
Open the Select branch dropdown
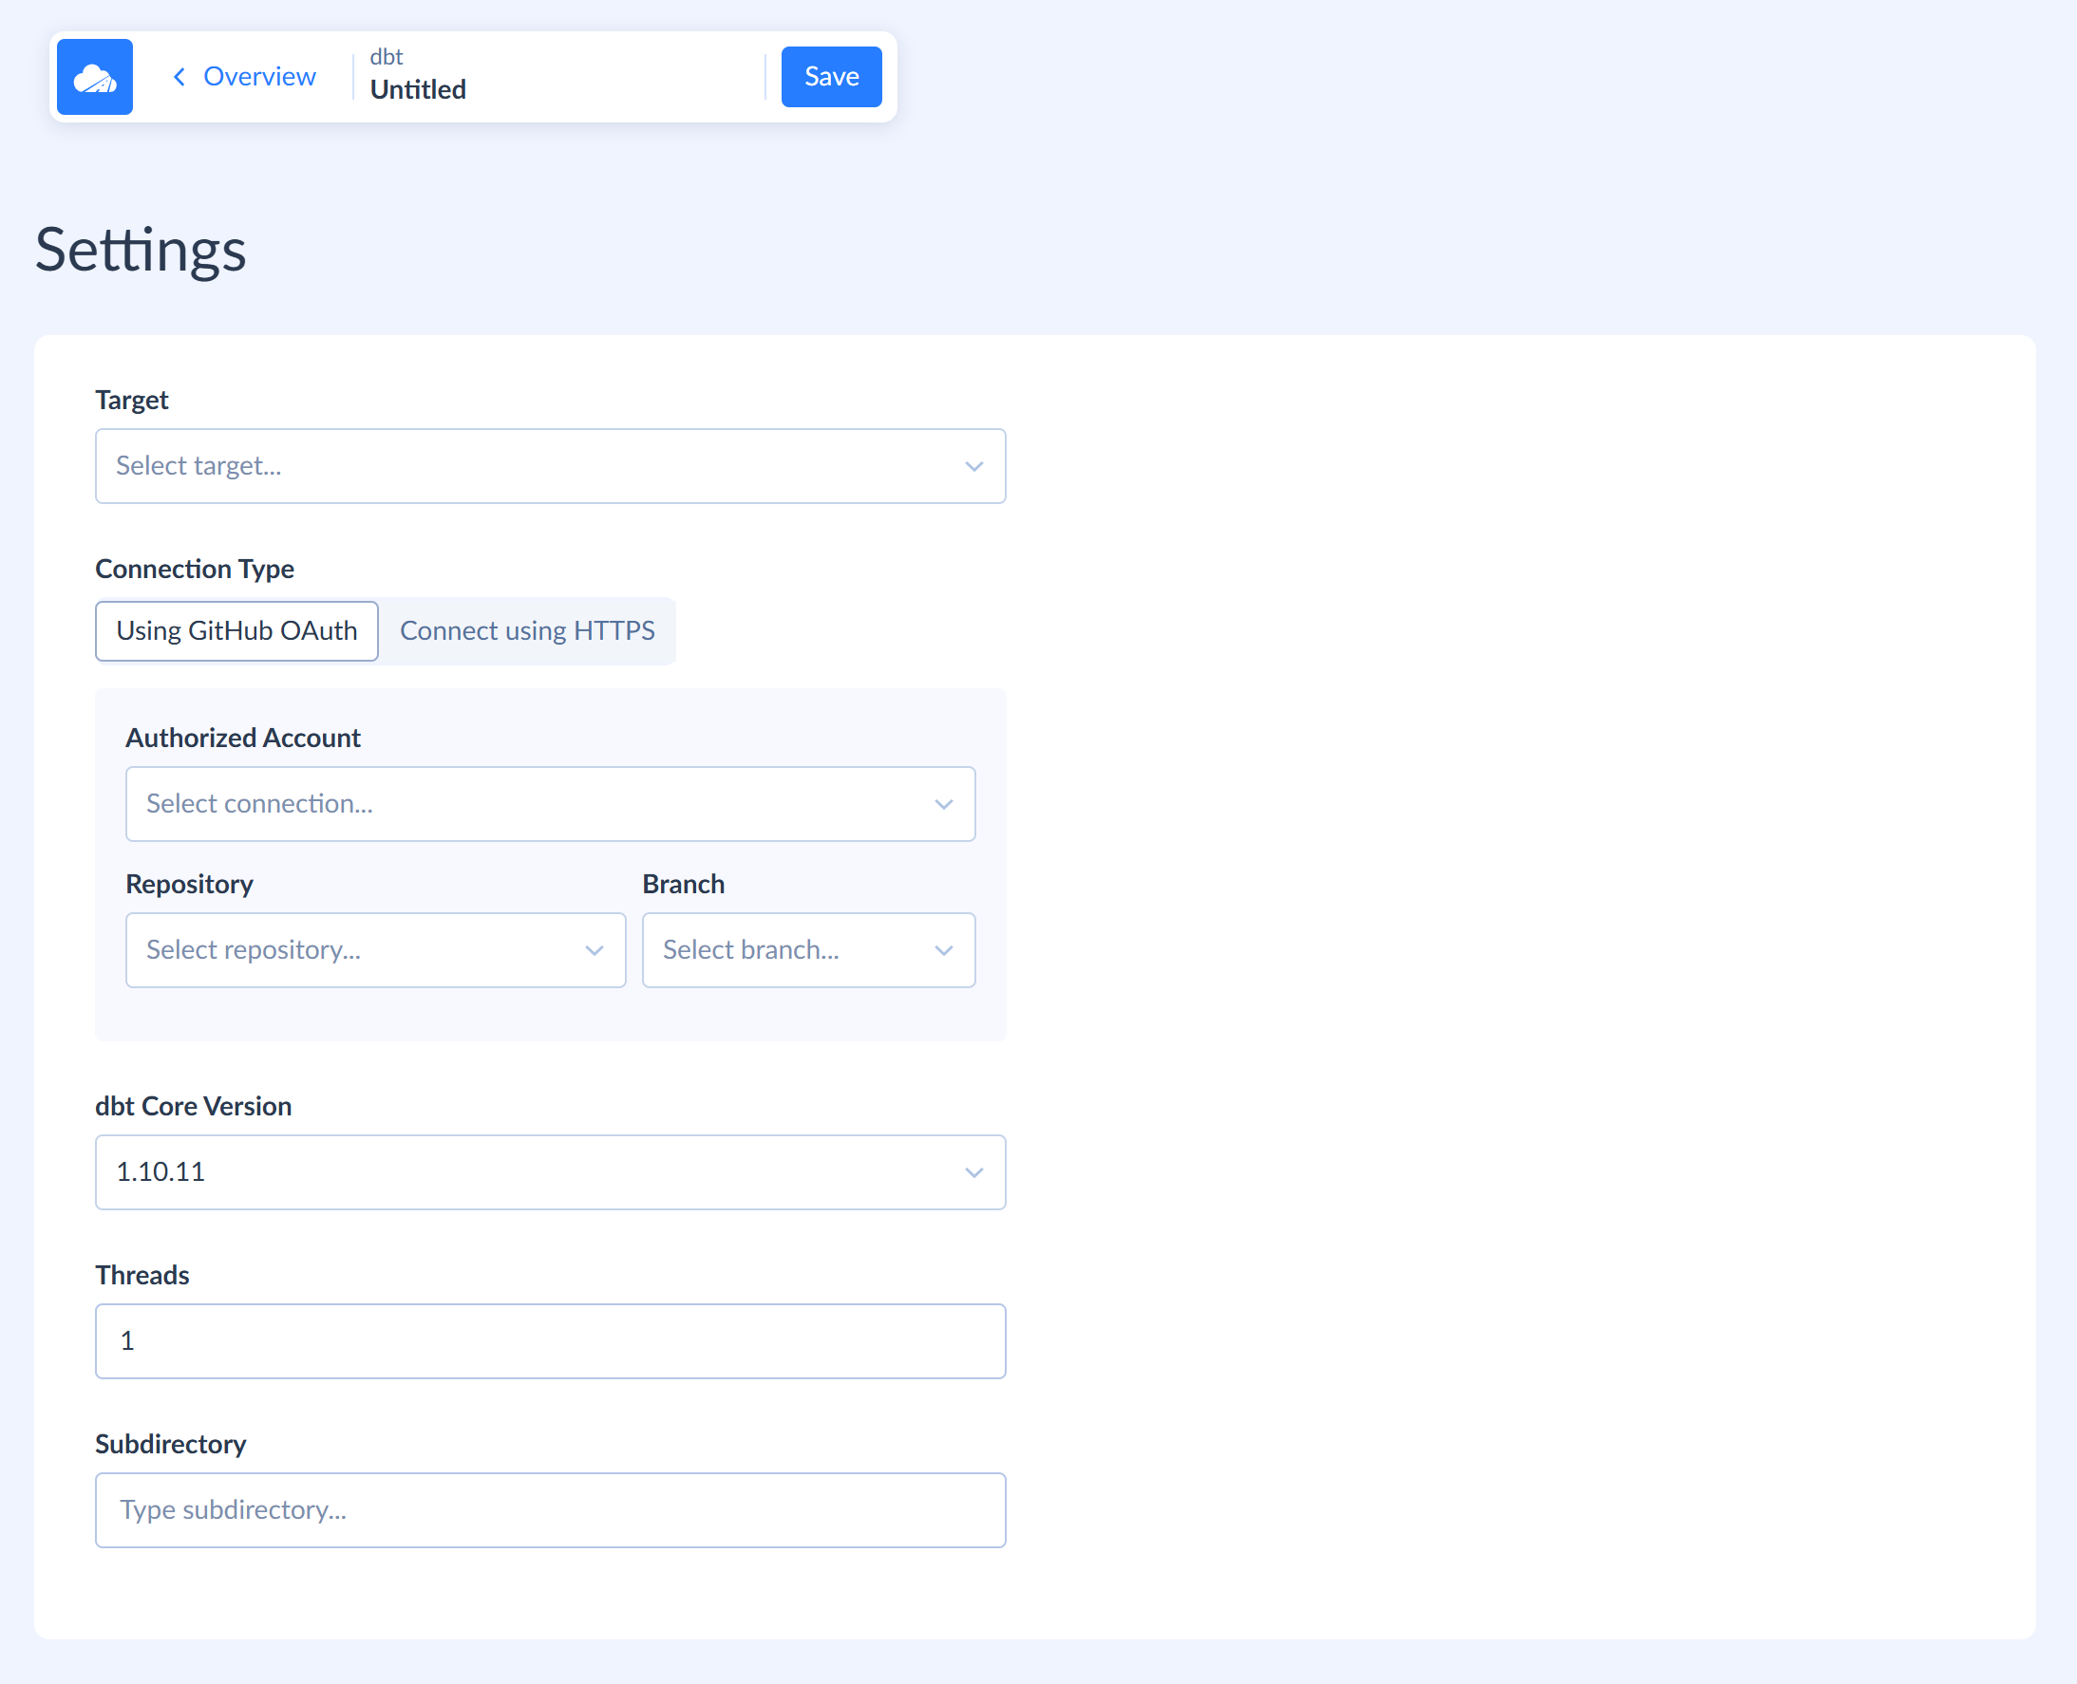click(808, 949)
